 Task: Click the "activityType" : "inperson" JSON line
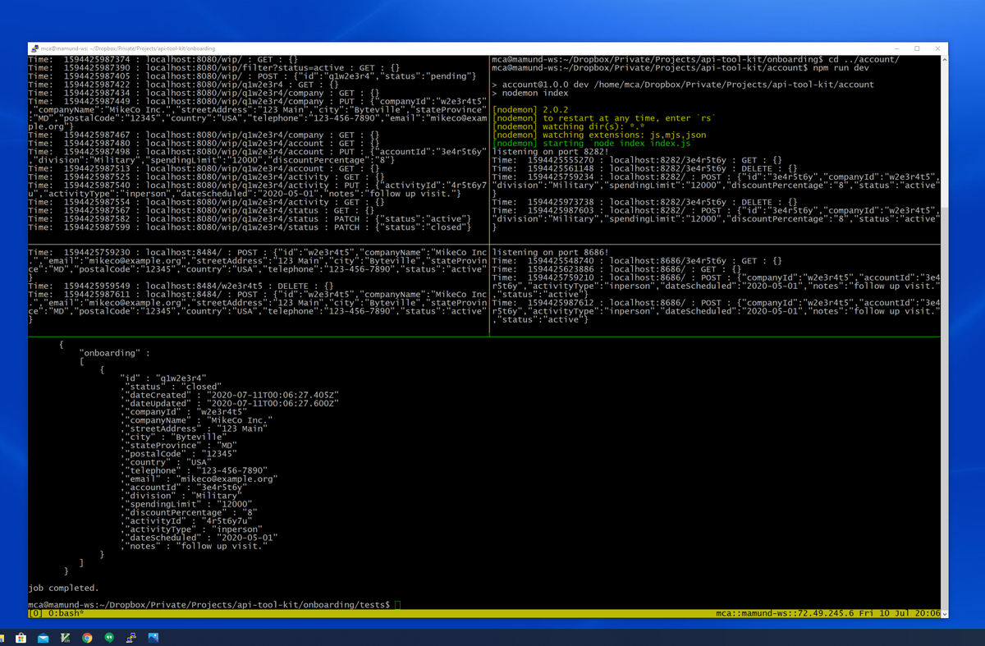click(x=190, y=529)
